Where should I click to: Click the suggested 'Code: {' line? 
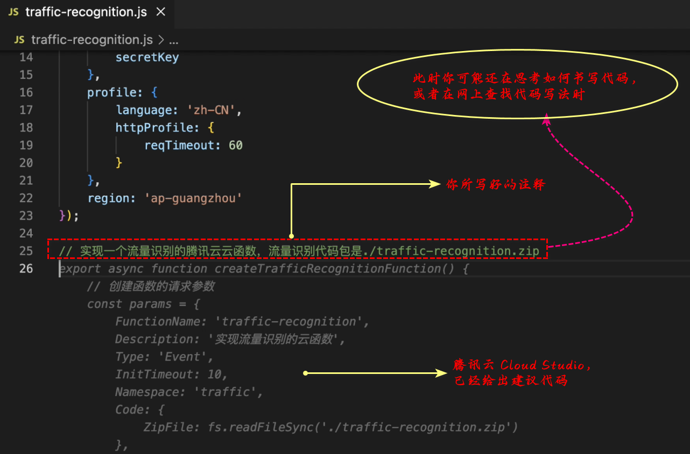tap(140, 410)
